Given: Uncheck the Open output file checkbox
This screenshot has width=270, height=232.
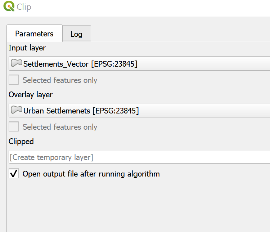Looking at the screenshot, I should click(14, 174).
